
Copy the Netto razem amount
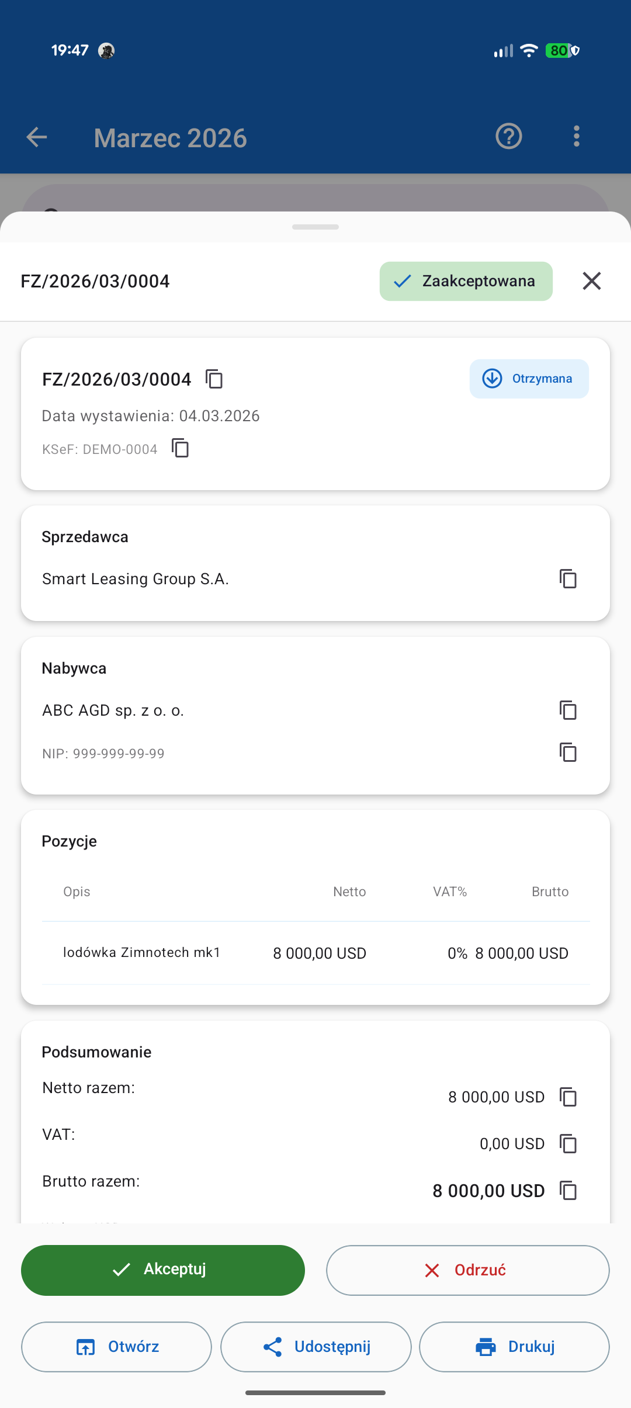568,1097
